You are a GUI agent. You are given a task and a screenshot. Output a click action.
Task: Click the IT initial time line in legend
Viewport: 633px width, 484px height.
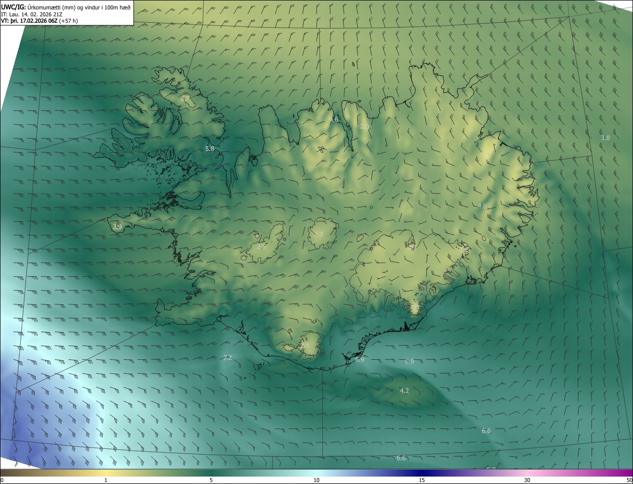31,14
